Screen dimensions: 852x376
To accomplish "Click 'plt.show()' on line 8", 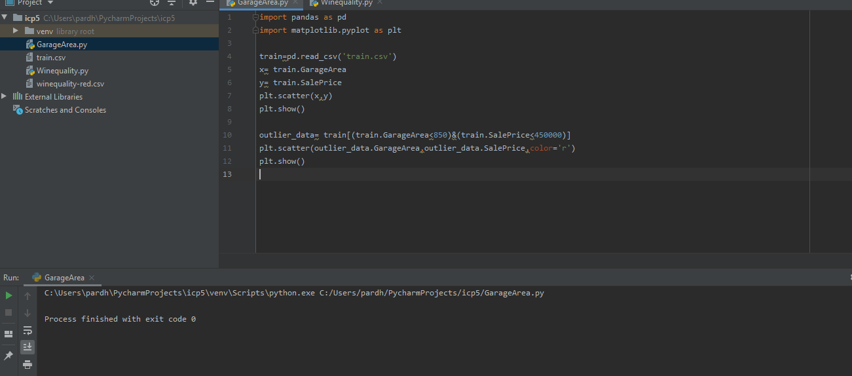I will tap(282, 109).
